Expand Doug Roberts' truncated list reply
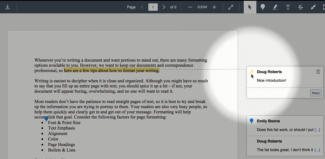 (x=317, y=150)
